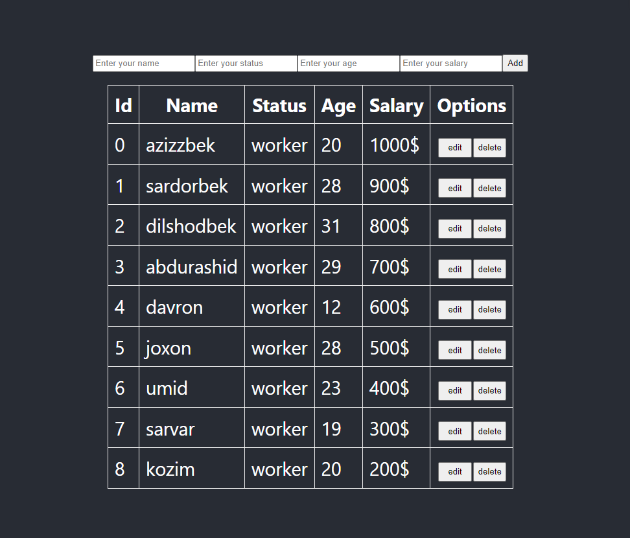This screenshot has width=630, height=538.
Task: Focus the Enter your name field
Action: tap(144, 64)
